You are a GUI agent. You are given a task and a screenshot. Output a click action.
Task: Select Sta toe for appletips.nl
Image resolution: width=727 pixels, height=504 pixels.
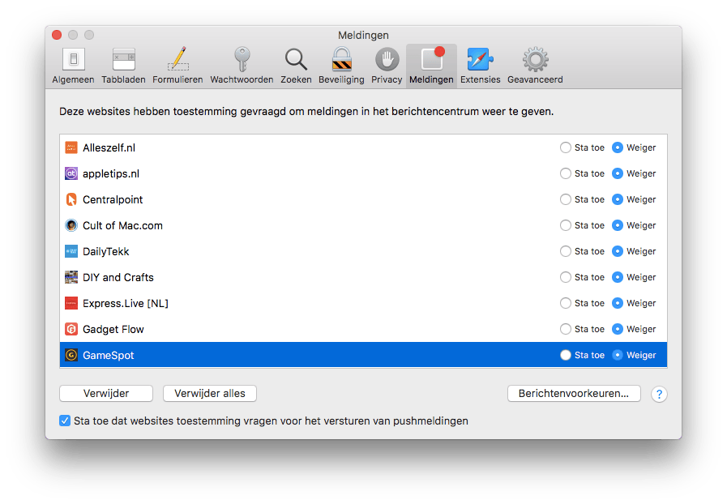[565, 173]
